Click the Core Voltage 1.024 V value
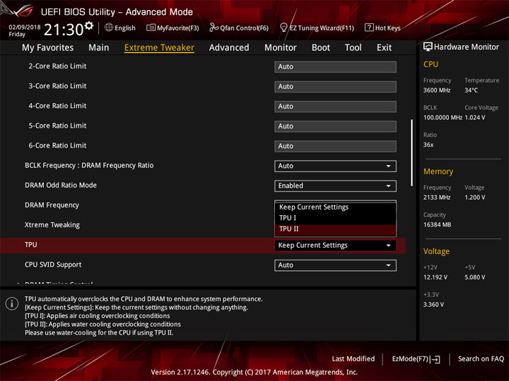This screenshot has width=509, height=381. 475,118
